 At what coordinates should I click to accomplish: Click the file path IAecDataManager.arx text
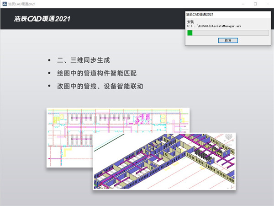tap(214, 26)
